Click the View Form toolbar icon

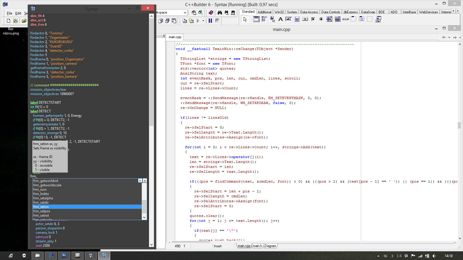[167, 21]
